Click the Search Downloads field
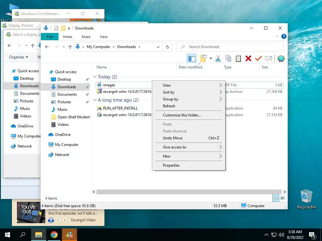Viewport: 322px width, 241px height. click(230, 47)
